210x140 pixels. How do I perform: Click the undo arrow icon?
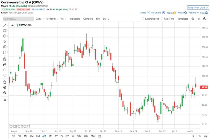pyautogui.click(x=5, y=70)
